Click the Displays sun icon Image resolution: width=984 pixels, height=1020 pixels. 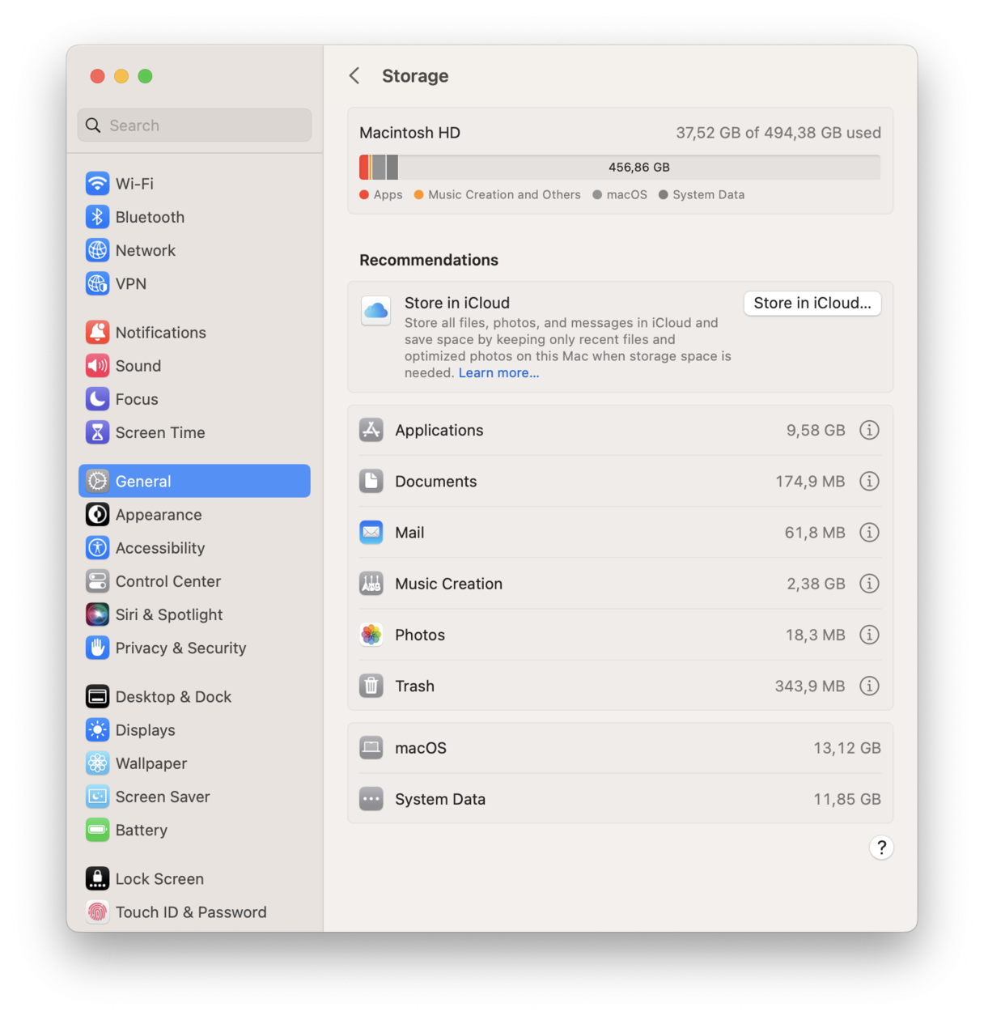[x=97, y=730]
